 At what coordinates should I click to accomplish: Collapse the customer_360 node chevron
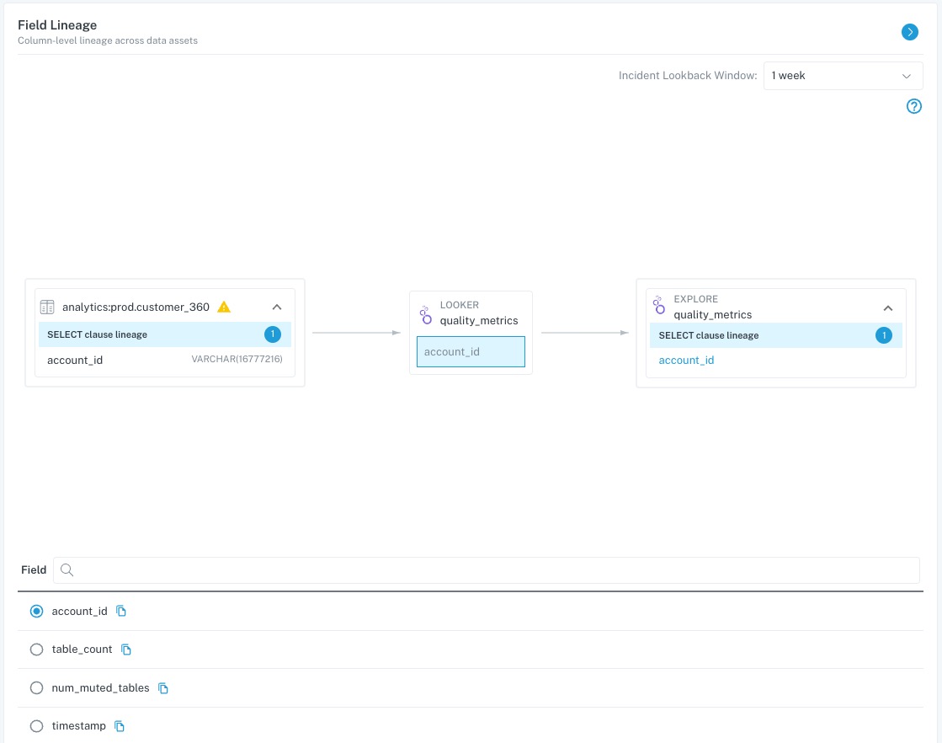click(x=277, y=307)
